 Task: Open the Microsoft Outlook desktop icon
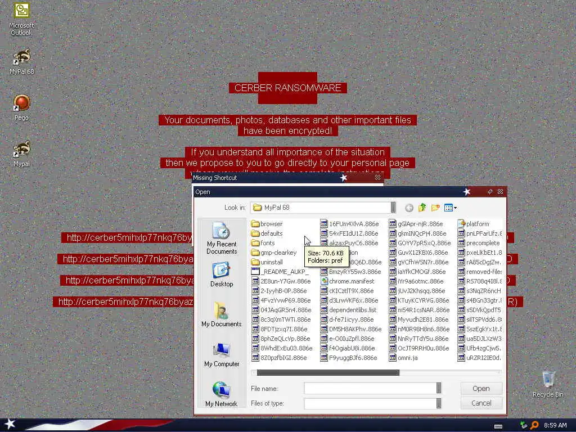pos(21,19)
